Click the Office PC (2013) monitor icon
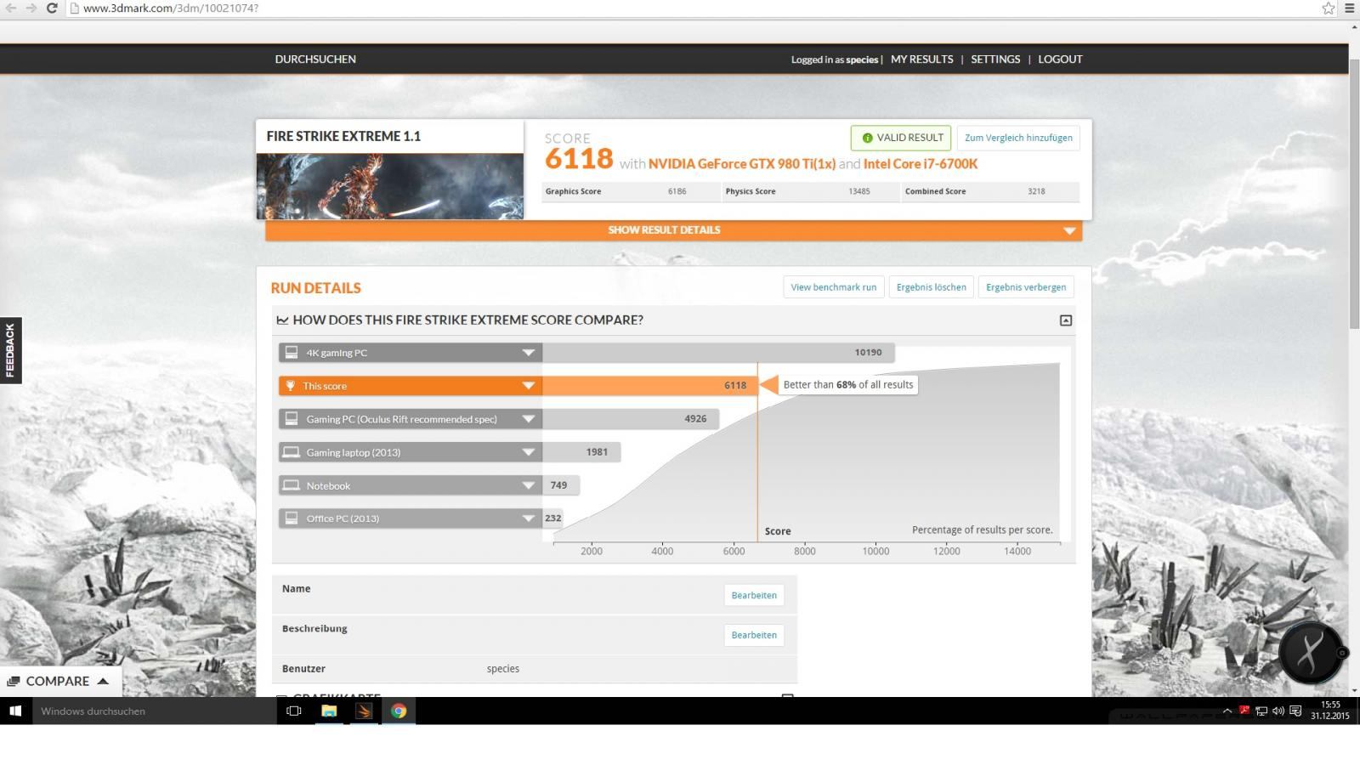This screenshot has height=765, width=1360. 292,518
